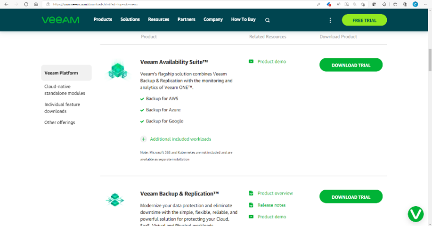Open the Collections icon in the browser toolbar

[405, 4]
